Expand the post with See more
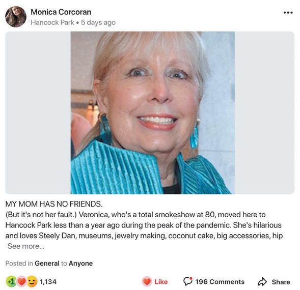The width and height of the screenshot is (300, 290). tap(26, 246)
